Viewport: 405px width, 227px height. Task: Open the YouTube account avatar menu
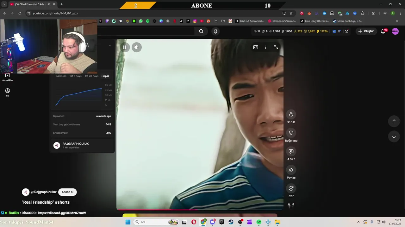pos(395,31)
